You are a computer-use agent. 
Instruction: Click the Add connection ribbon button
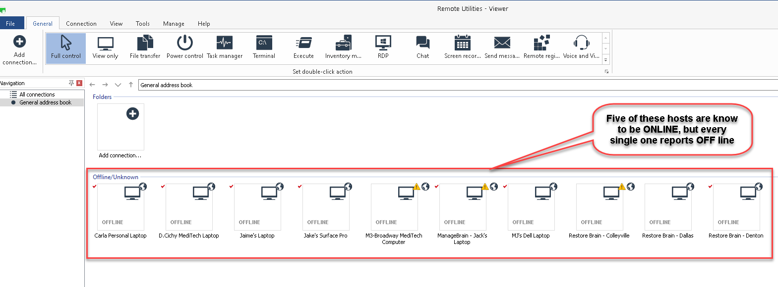19,49
